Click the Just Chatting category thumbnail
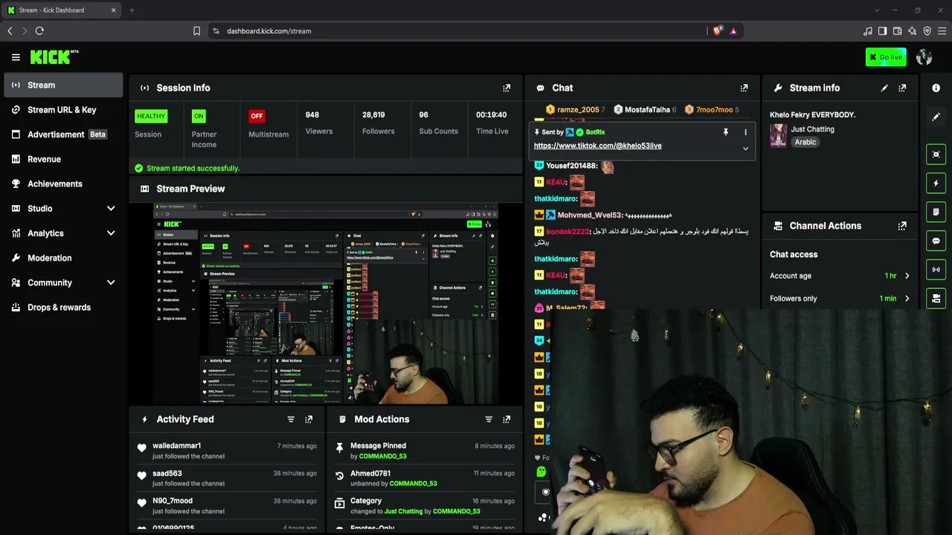Viewport: 952px width, 535px height. tap(778, 135)
